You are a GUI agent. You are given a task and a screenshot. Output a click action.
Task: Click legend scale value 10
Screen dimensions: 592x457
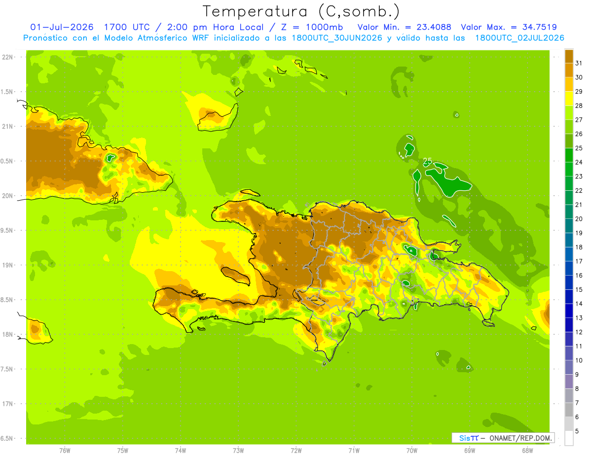(x=579, y=360)
